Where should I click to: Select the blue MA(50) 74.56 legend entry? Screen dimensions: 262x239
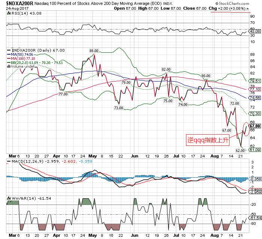(x=24, y=54)
